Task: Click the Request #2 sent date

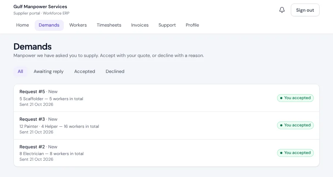Action: 36,159
